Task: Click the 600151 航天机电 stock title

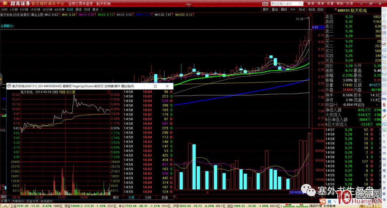Action: point(352,10)
